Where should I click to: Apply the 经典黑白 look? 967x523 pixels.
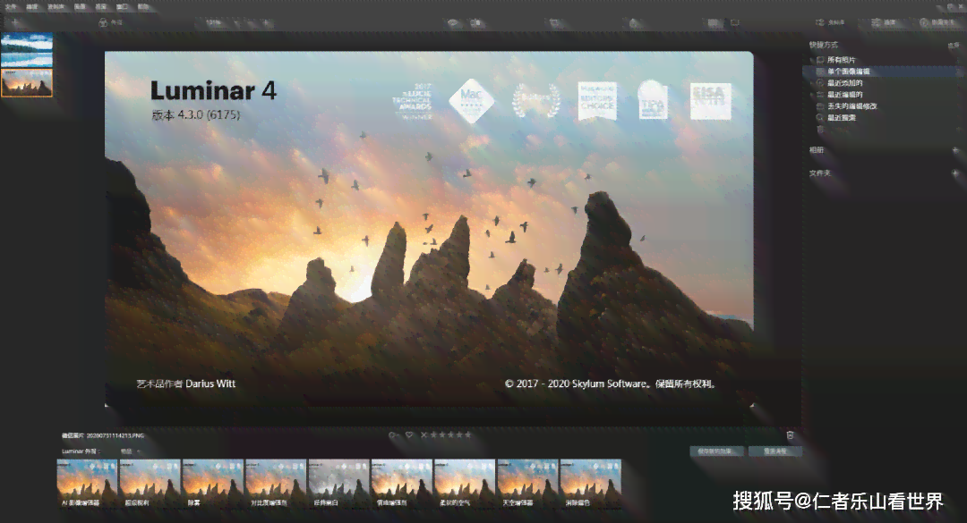coord(338,484)
